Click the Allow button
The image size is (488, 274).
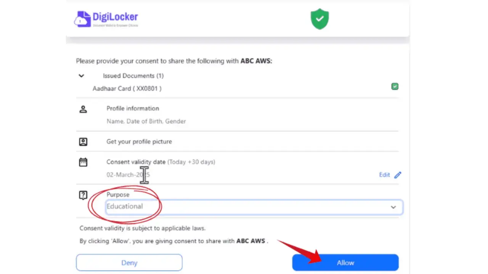click(x=345, y=263)
